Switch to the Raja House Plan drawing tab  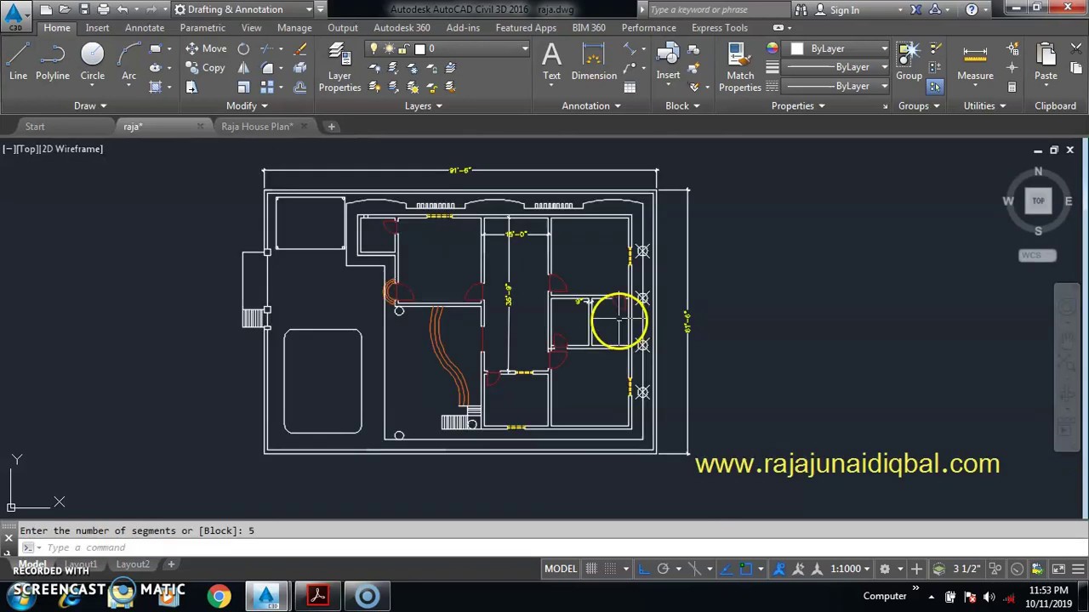coord(257,126)
